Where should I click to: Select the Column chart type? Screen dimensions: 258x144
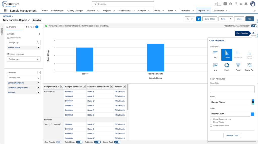227,54
